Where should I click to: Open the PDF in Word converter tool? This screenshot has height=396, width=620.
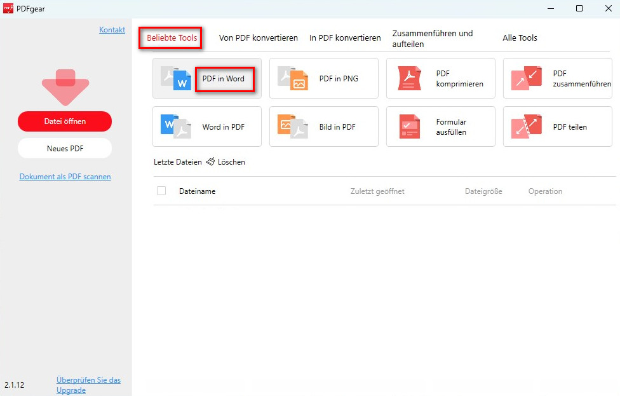tap(225, 78)
